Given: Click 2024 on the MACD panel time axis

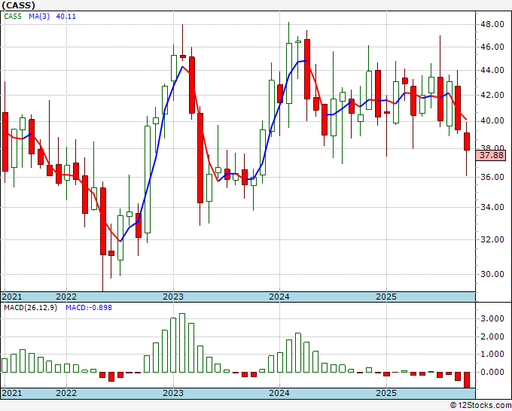Looking at the screenshot, I should click(279, 393).
